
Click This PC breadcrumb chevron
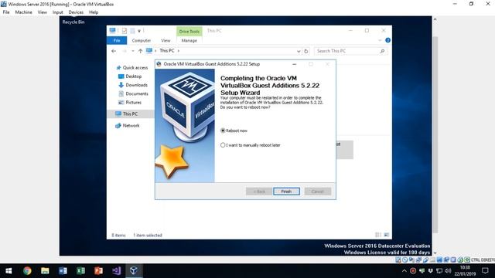pyautogui.click(x=179, y=51)
